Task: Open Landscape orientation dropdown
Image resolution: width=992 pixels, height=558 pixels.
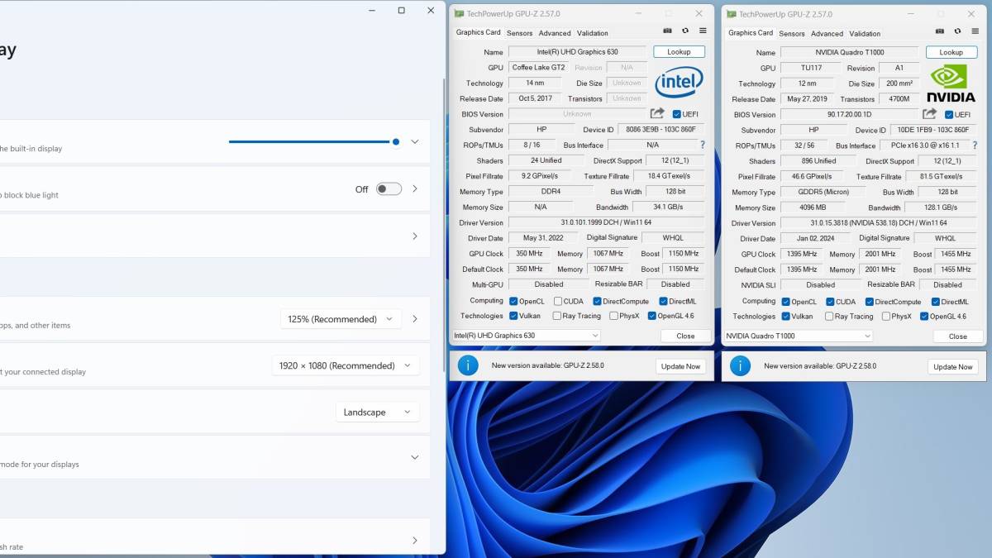Action: coord(377,412)
